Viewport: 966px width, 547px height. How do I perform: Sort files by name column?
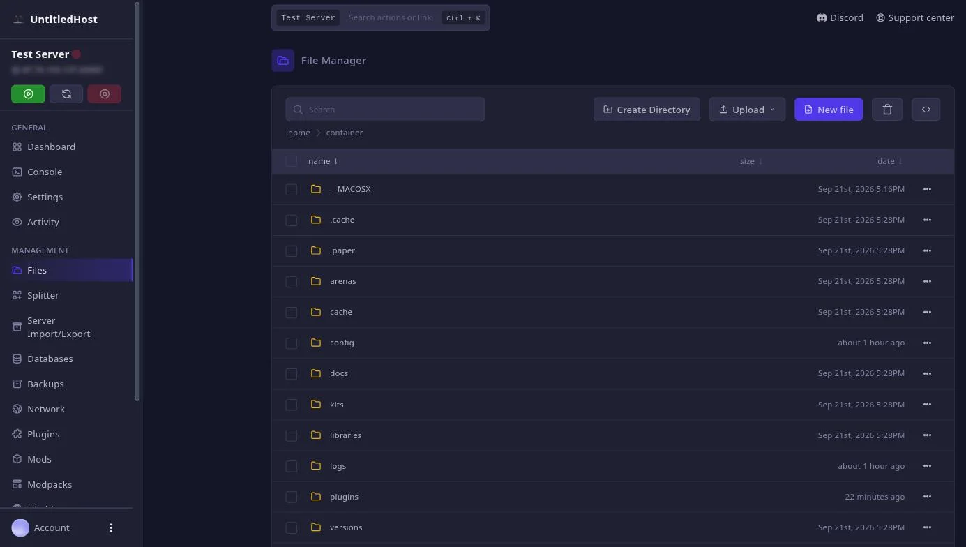tap(323, 161)
